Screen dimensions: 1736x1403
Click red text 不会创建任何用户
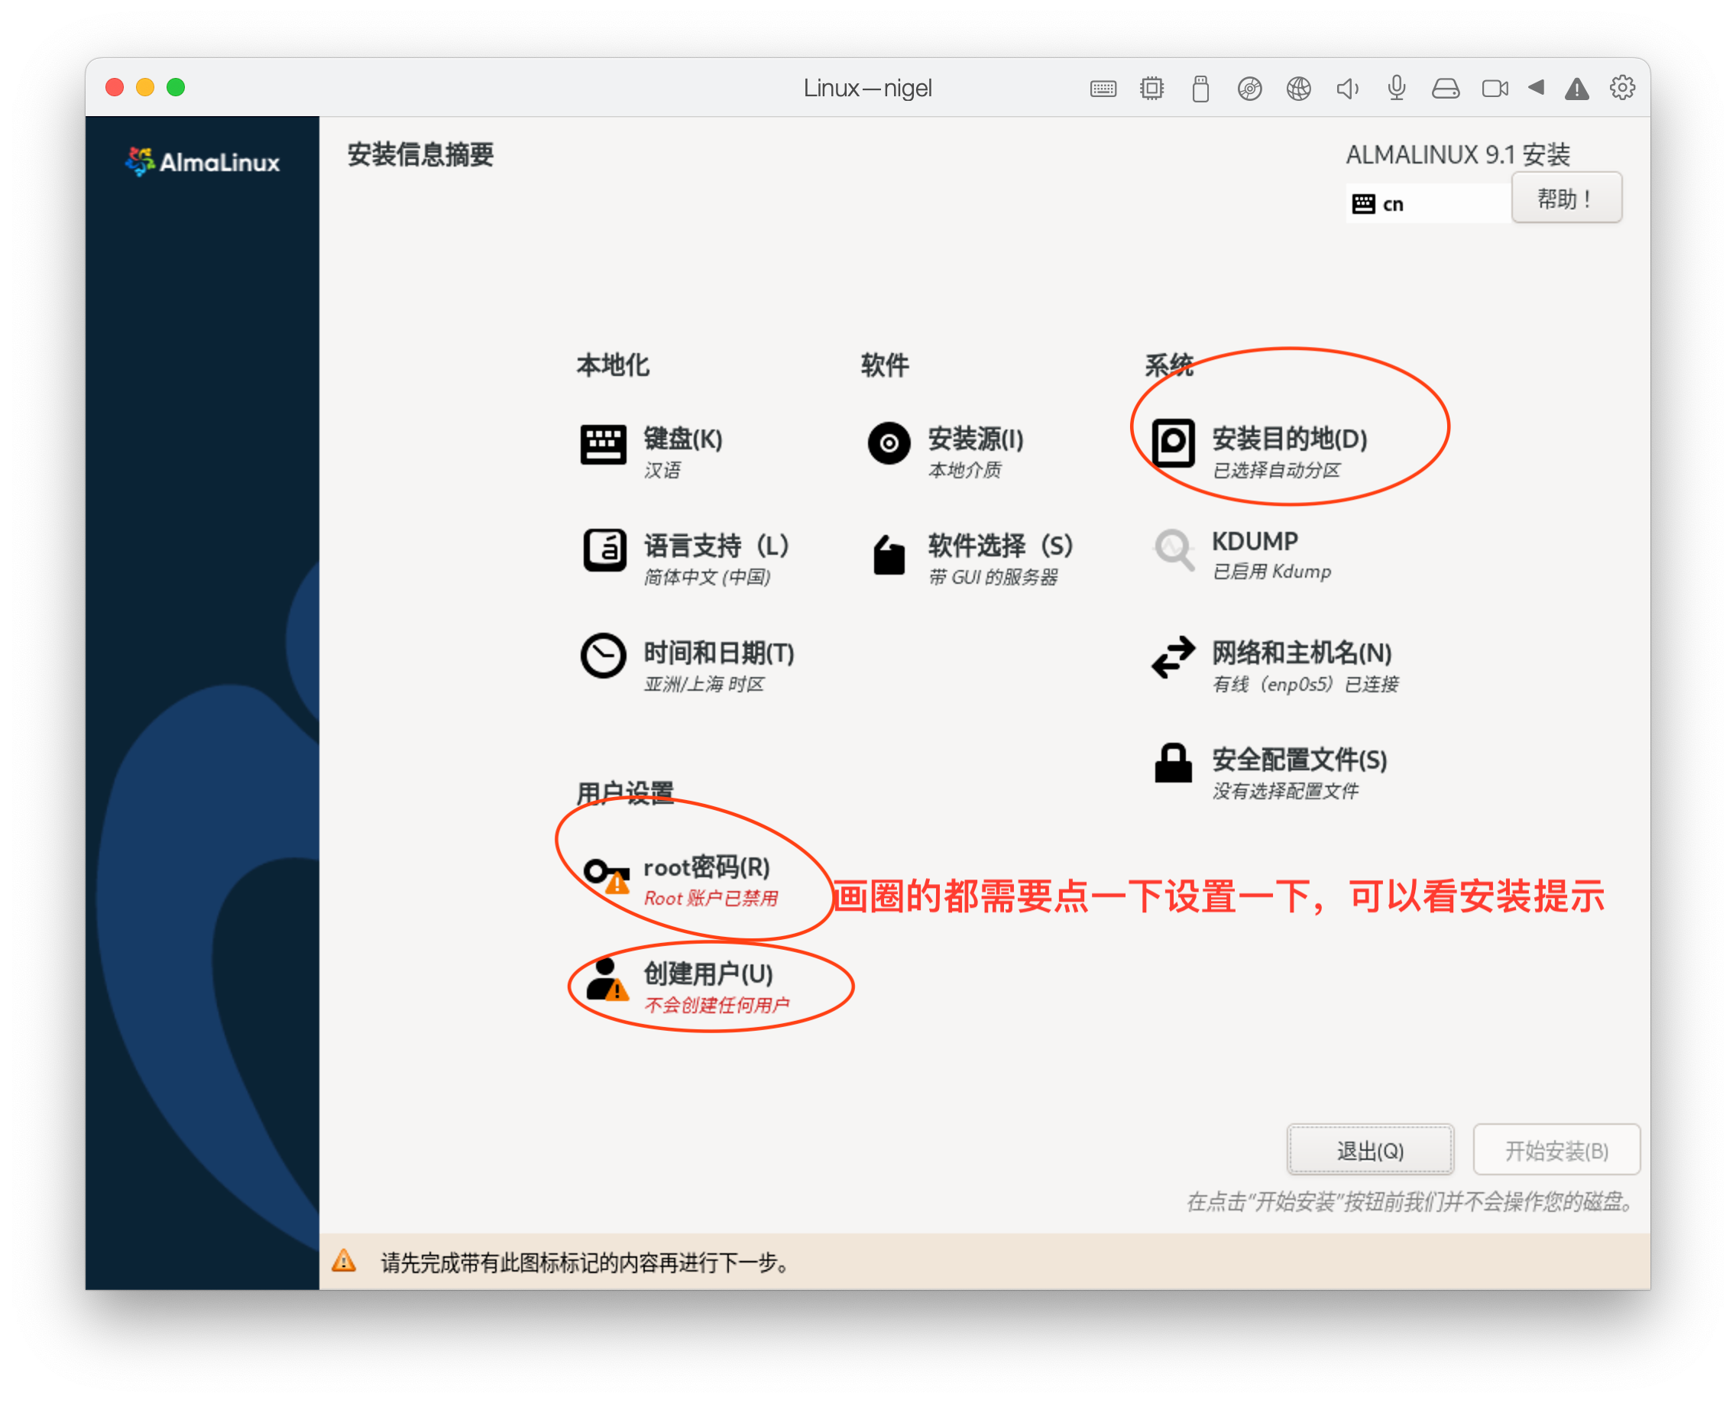[x=717, y=1005]
